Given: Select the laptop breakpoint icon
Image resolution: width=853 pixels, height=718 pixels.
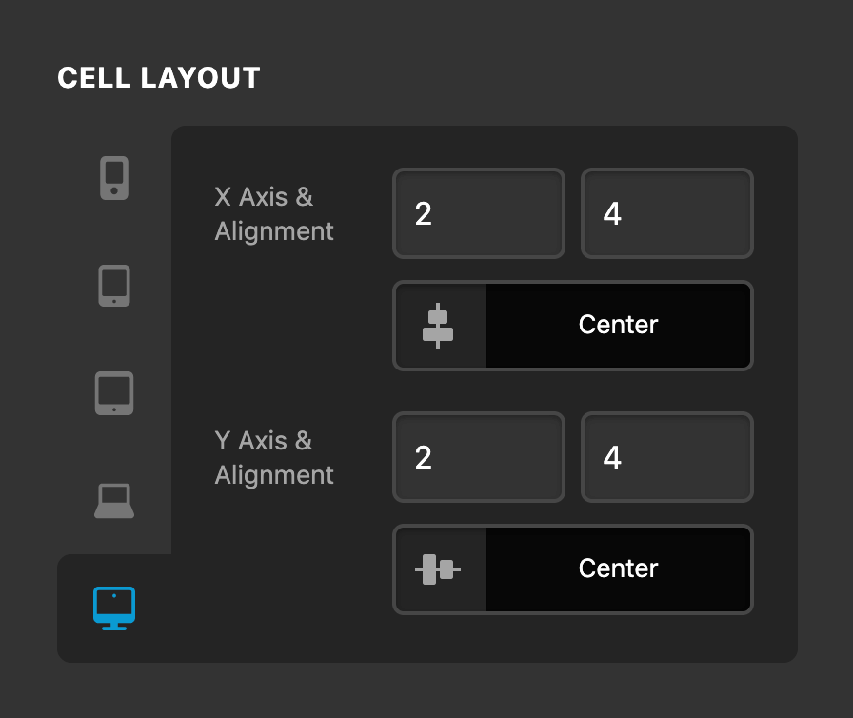Looking at the screenshot, I should [114, 499].
